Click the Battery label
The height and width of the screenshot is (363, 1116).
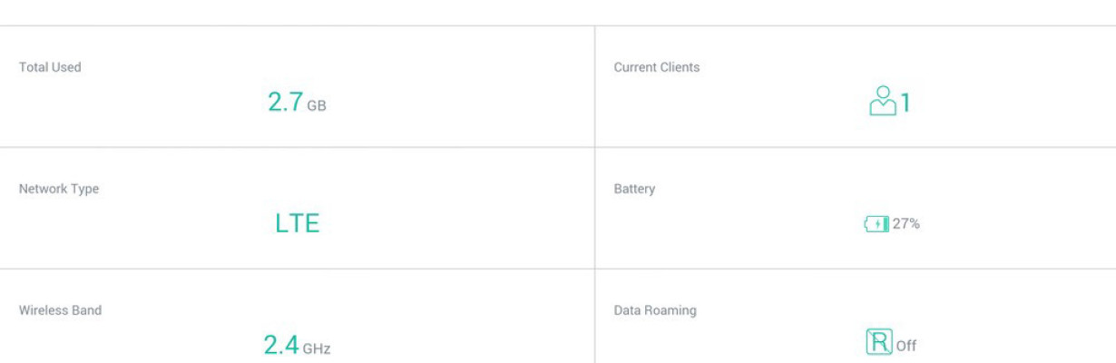coord(634,189)
